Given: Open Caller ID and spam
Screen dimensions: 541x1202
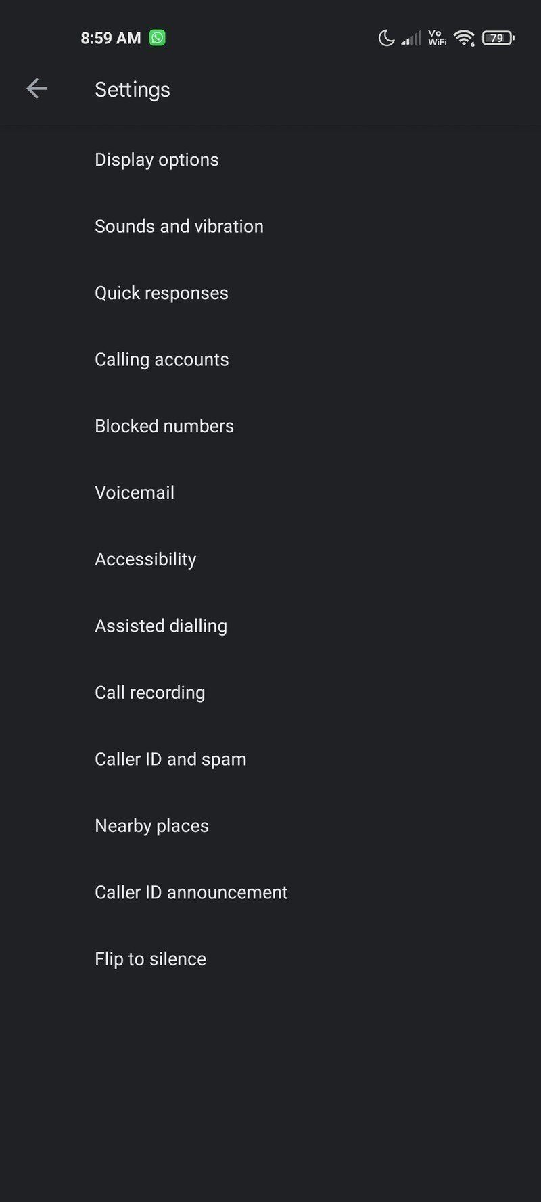Looking at the screenshot, I should point(170,759).
